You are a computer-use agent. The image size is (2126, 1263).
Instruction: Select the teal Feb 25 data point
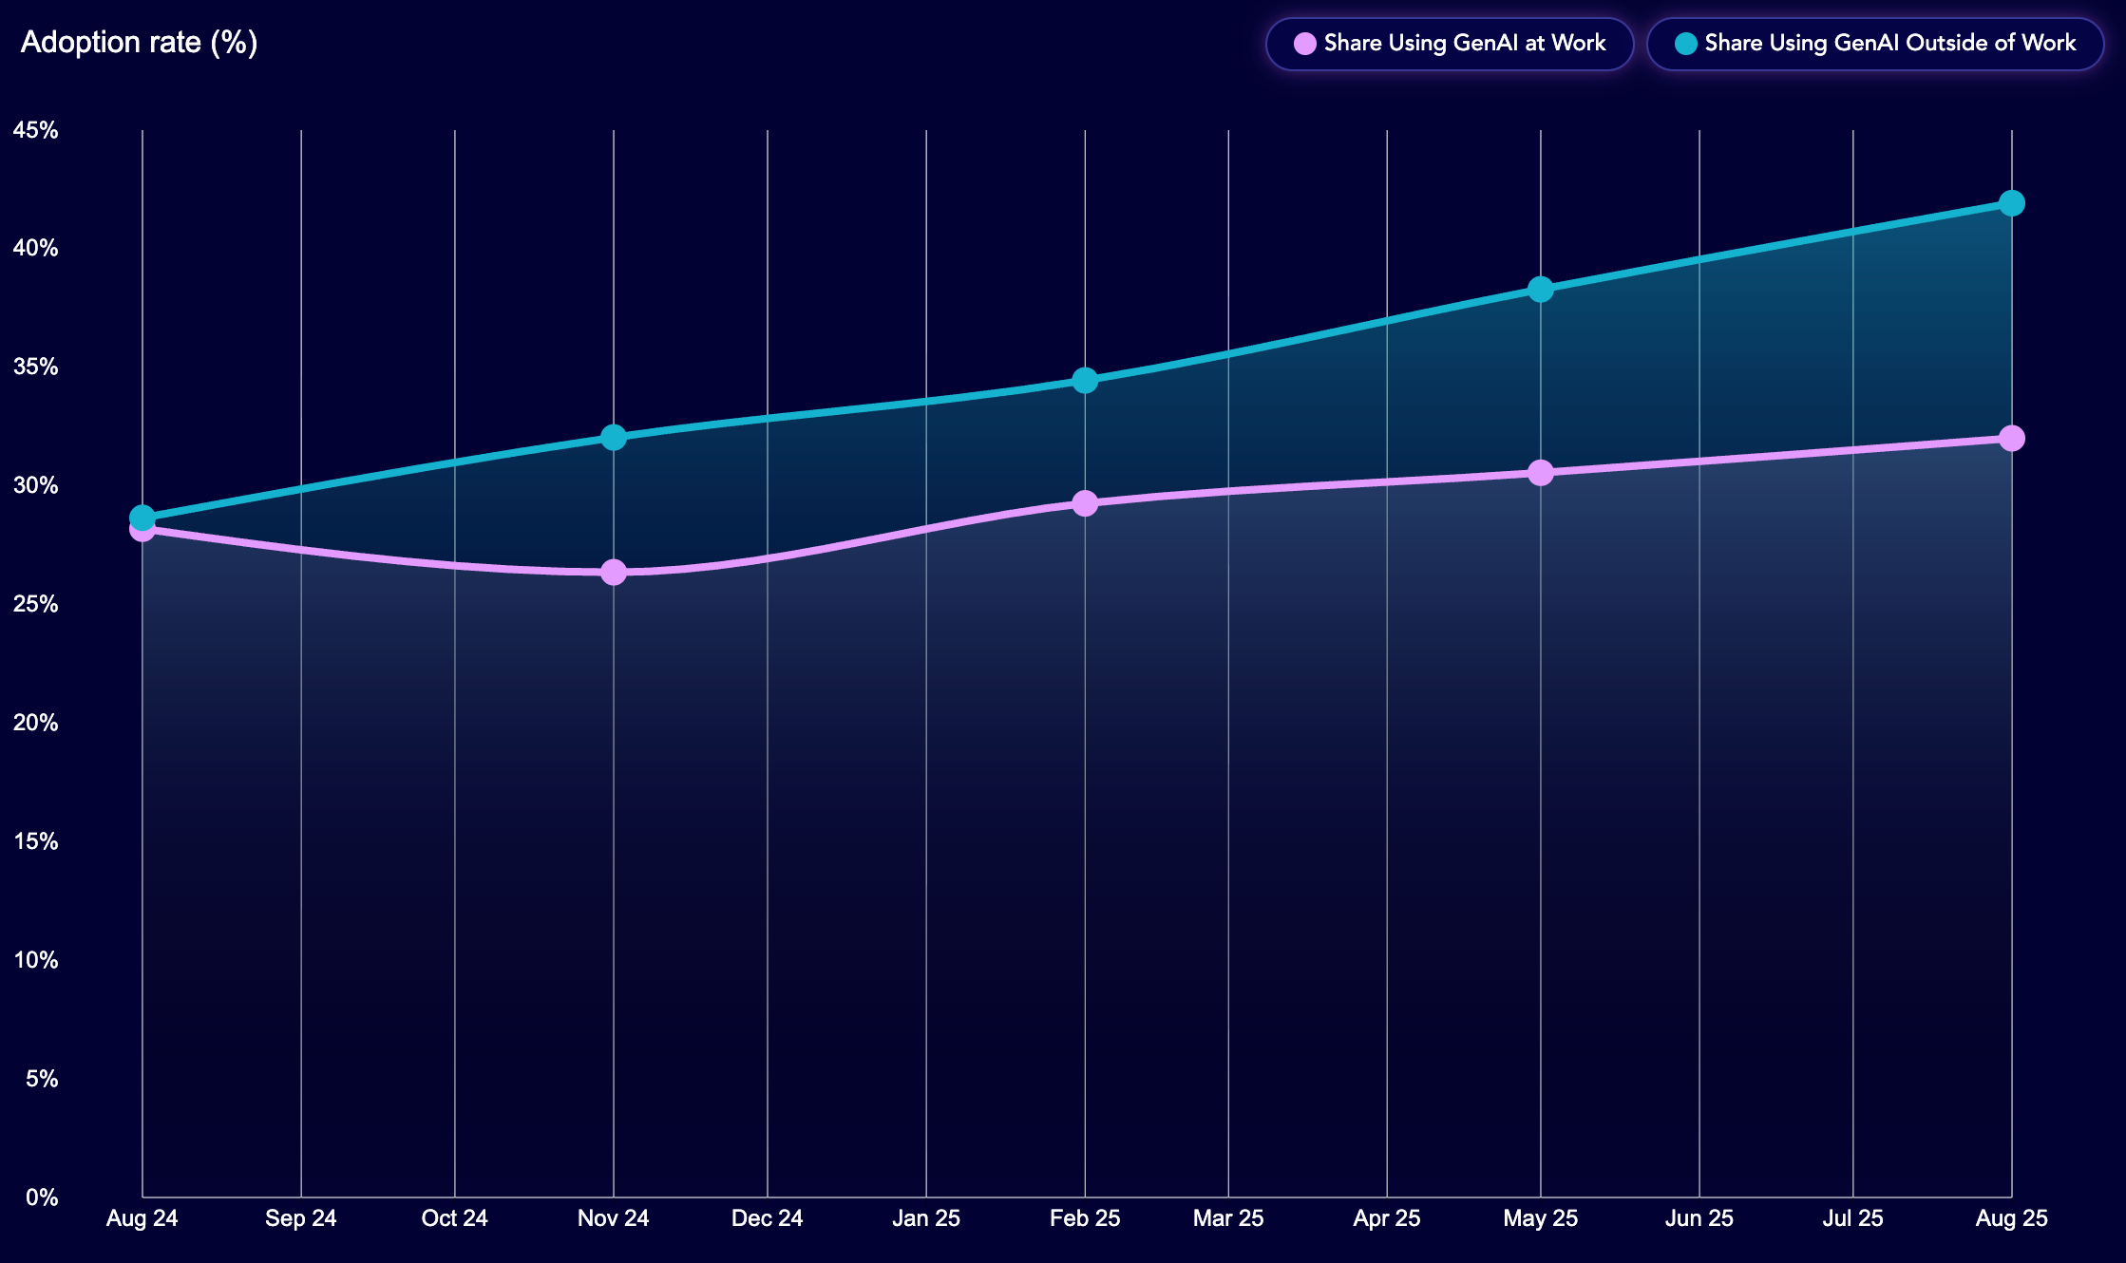tap(1085, 381)
